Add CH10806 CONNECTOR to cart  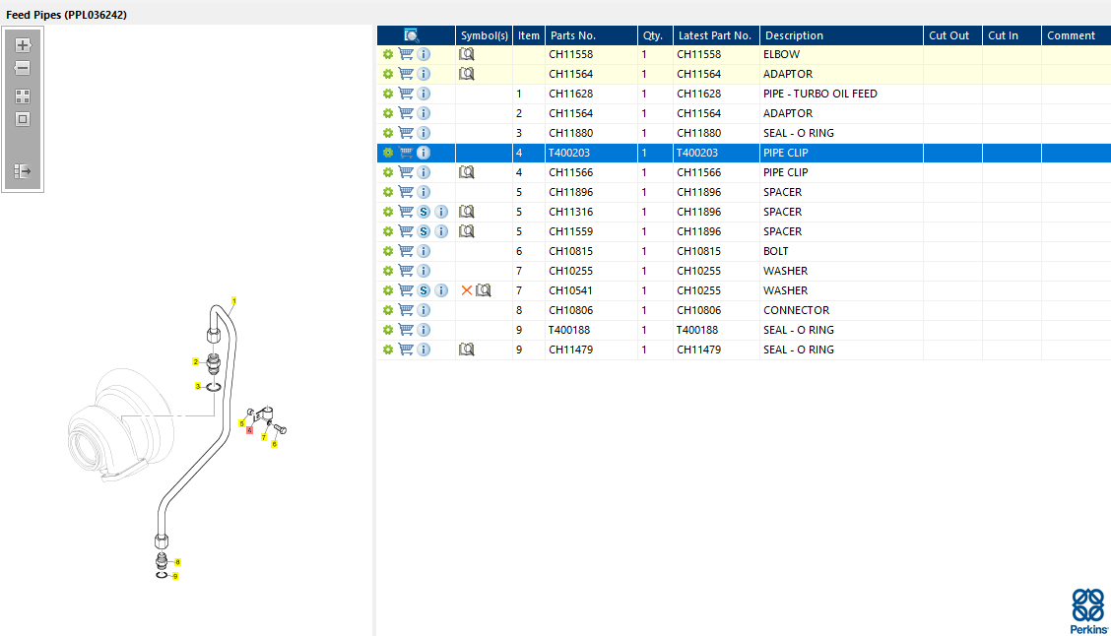pos(406,310)
